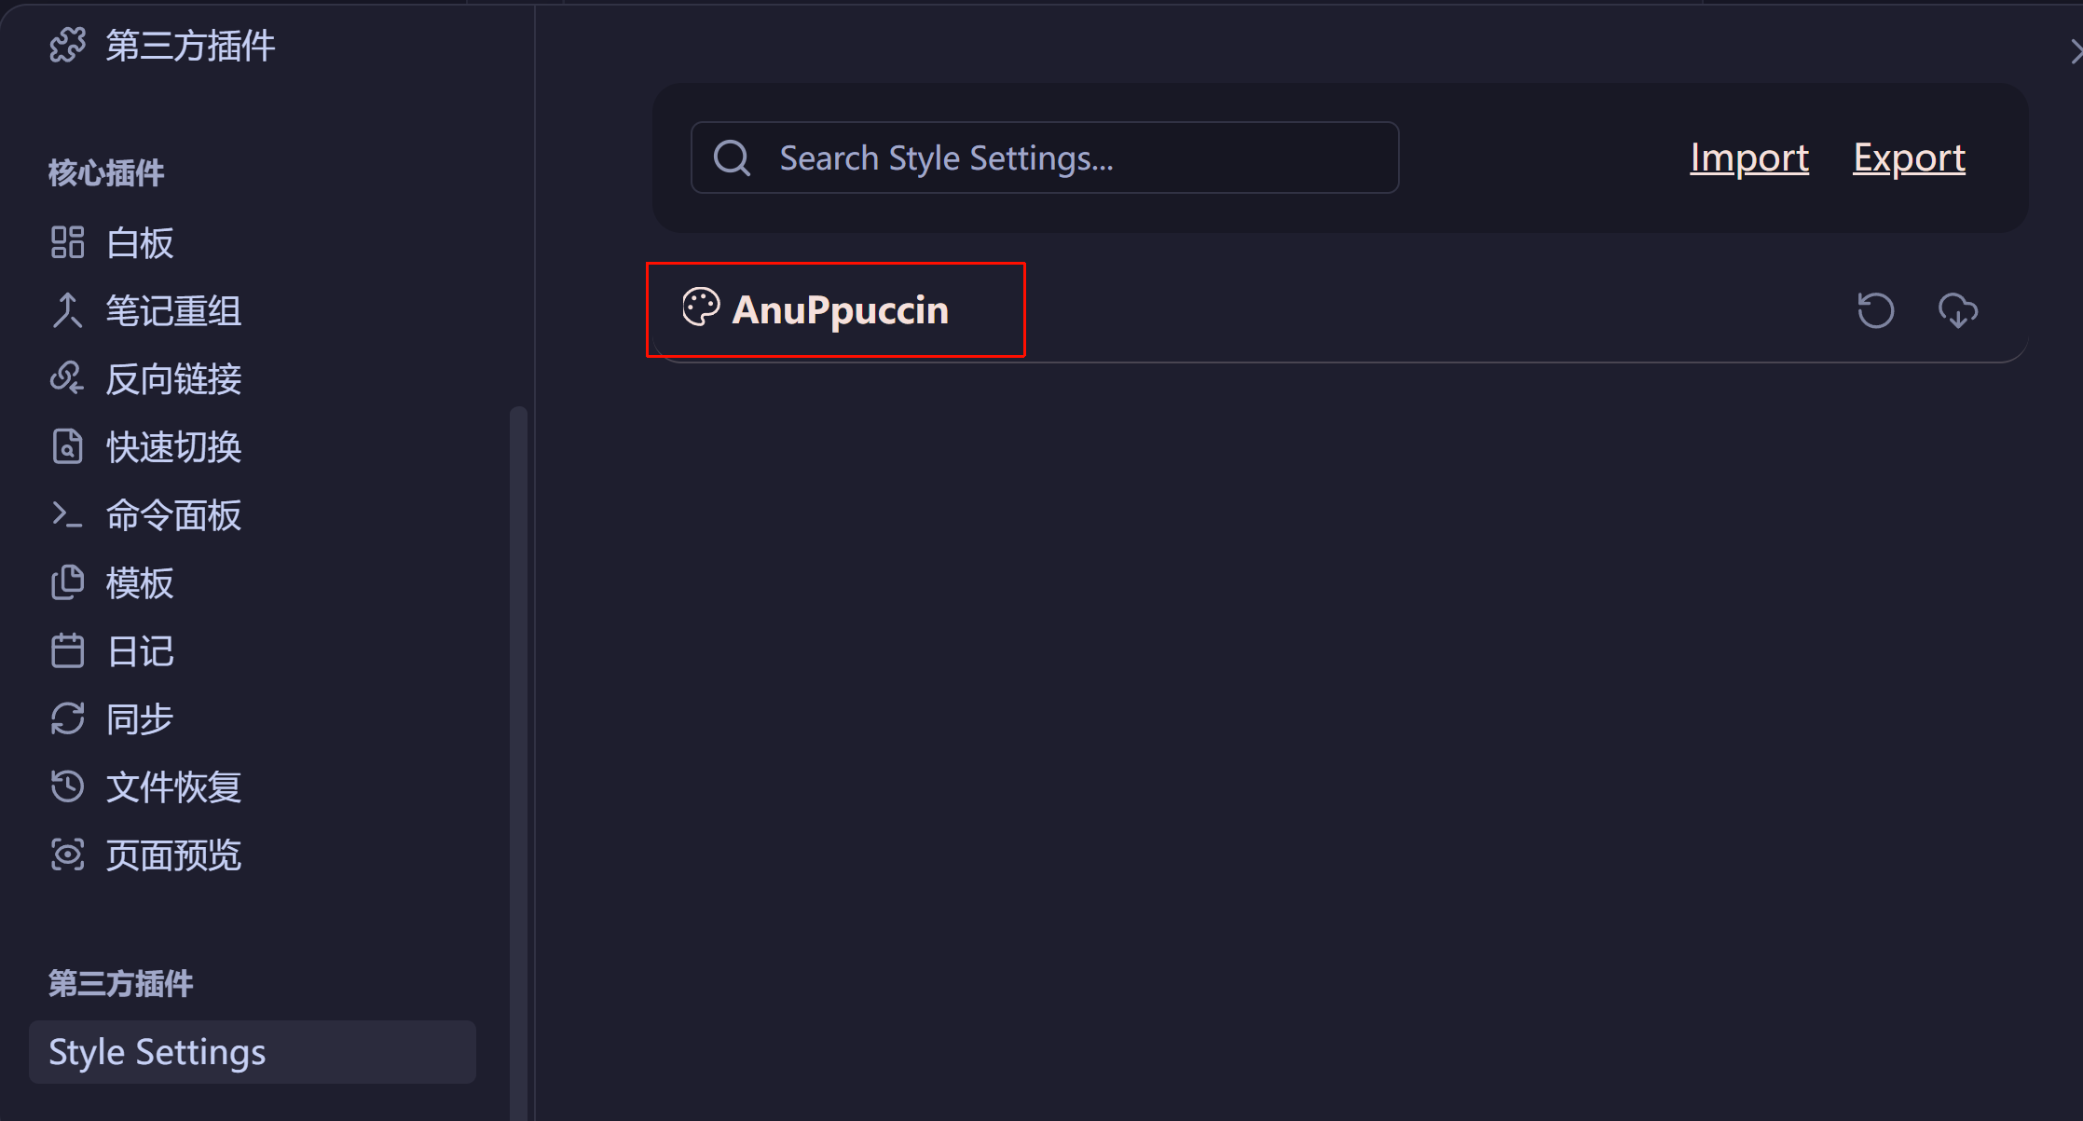Click the Canvas (白板) icon

pyautogui.click(x=67, y=243)
